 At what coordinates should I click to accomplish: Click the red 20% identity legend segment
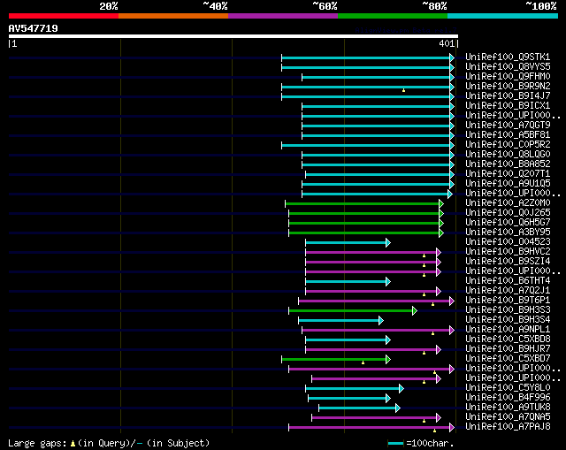pyautogui.click(x=64, y=16)
